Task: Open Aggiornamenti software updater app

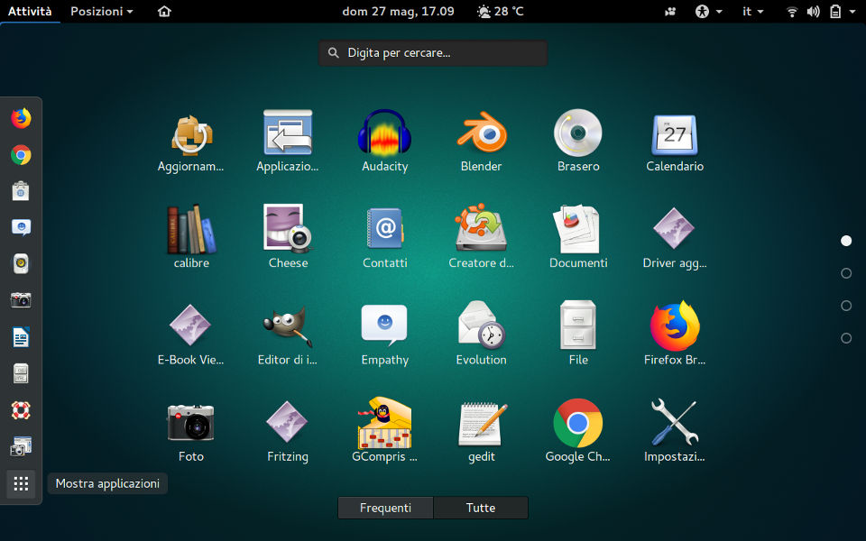Action: 190,142
